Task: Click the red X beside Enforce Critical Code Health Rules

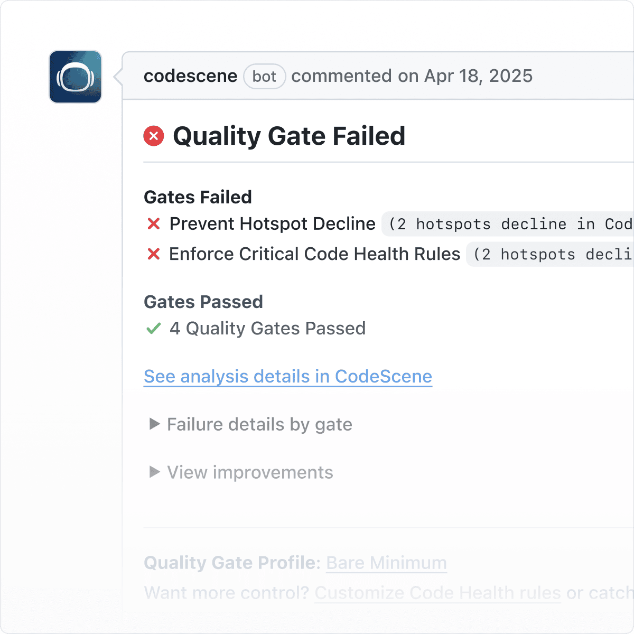Action: [x=154, y=254]
